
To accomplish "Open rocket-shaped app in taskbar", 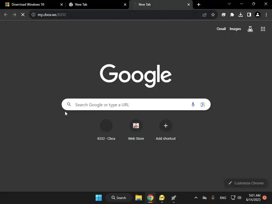I will pos(174,198).
